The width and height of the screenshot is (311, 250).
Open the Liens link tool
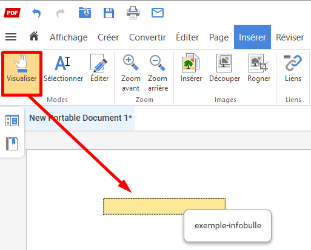[x=293, y=68]
